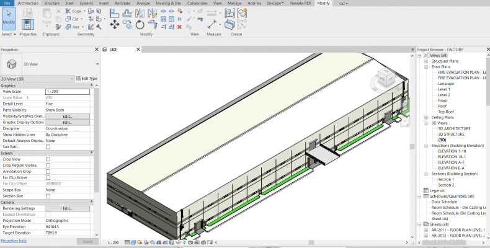Click the Move tool in Modify panel
This screenshot has height=248, width=490.
tap(115, 25)
